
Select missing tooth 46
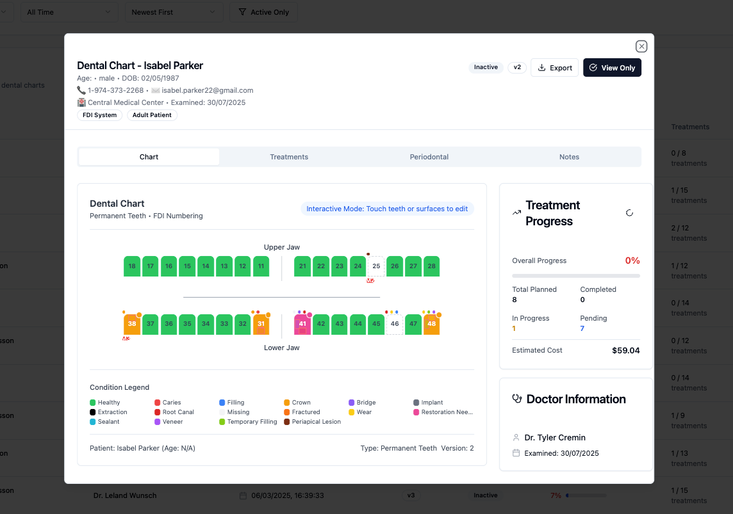[395, 324]
